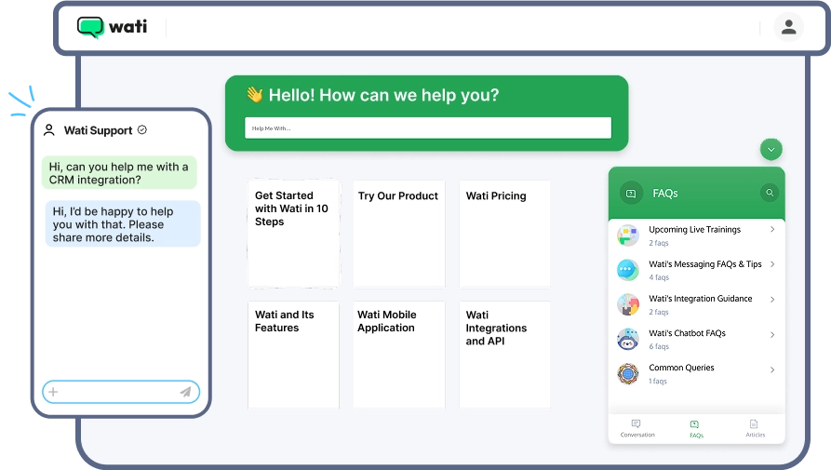Click Wati's Messaging FAQs & Tips title
The image size is (831, 470).
pyautogui.click(x=704, y=264)
